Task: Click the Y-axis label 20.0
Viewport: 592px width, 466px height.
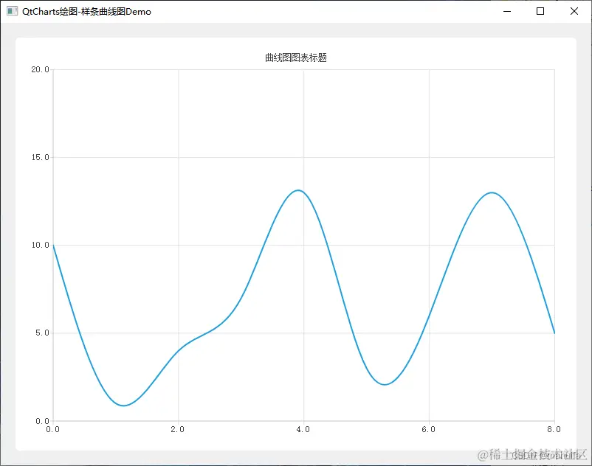Action: 40,69
